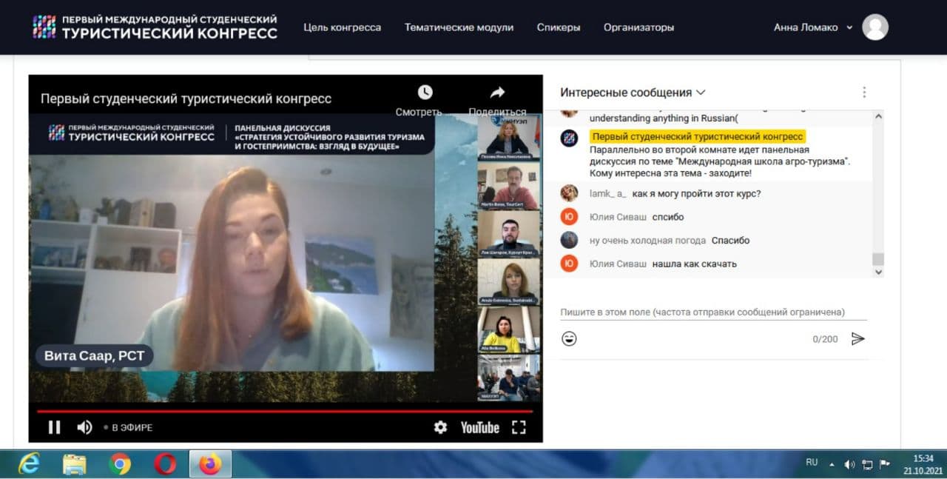The image size is (947, 479).
Task: Click the RU language indicator
Action: tap(812, 462)
